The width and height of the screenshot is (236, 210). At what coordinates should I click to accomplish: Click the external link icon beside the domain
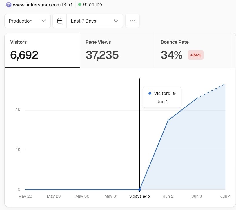[64, 5]
